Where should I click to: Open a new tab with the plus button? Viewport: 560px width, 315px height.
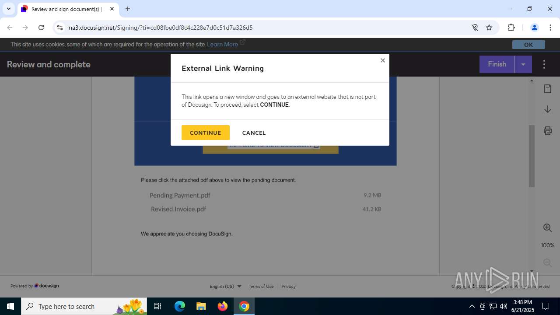(128, 9)
